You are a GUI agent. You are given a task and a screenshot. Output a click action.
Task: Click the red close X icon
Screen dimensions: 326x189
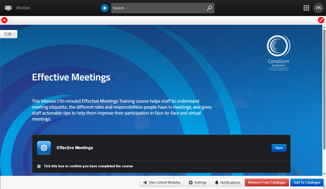[4, 20]
